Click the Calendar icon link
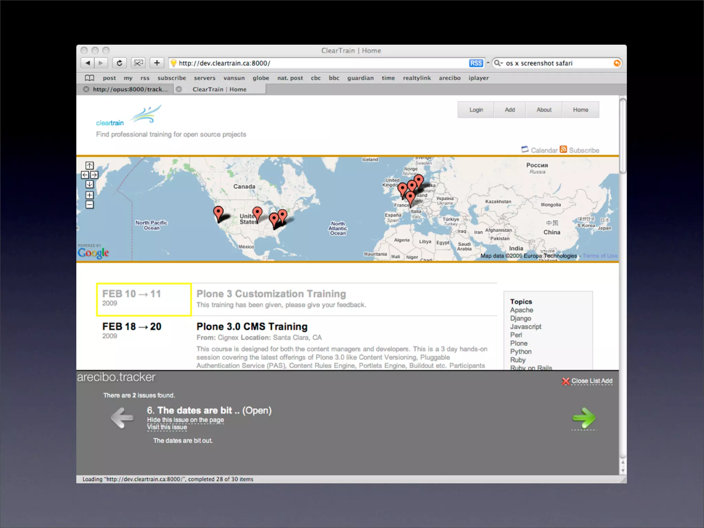The width and height of the screenshot is (704, 528). tap(525, 149)
